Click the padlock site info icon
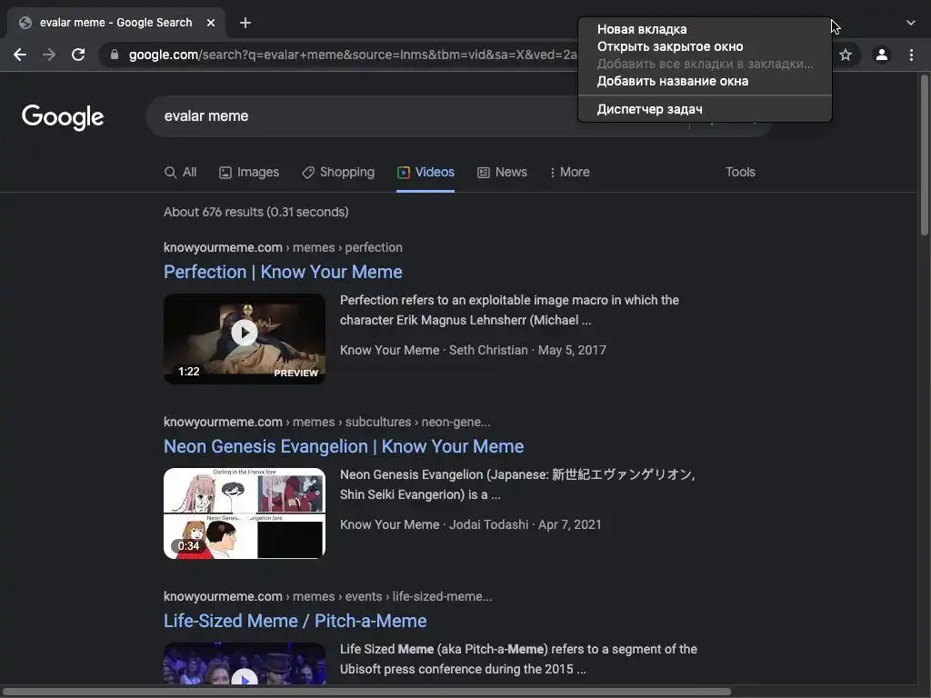This screenshot has width=931, height=698. [115, 55]
